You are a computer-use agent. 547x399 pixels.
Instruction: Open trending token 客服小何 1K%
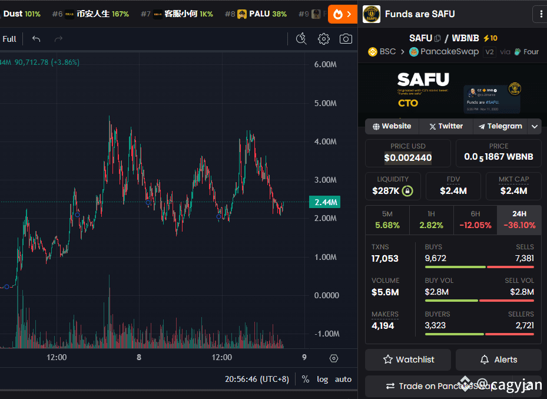click(177, 14)
